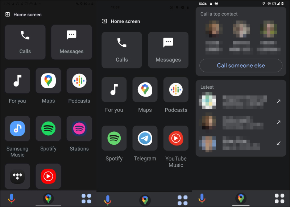Tap Maps button in right screen bottom bar
The height and width of the screenshot is (207, 290).
point(241,199)
